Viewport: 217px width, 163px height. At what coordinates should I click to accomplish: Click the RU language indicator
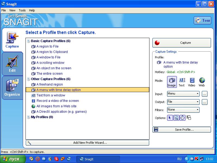tap(179, 159)
